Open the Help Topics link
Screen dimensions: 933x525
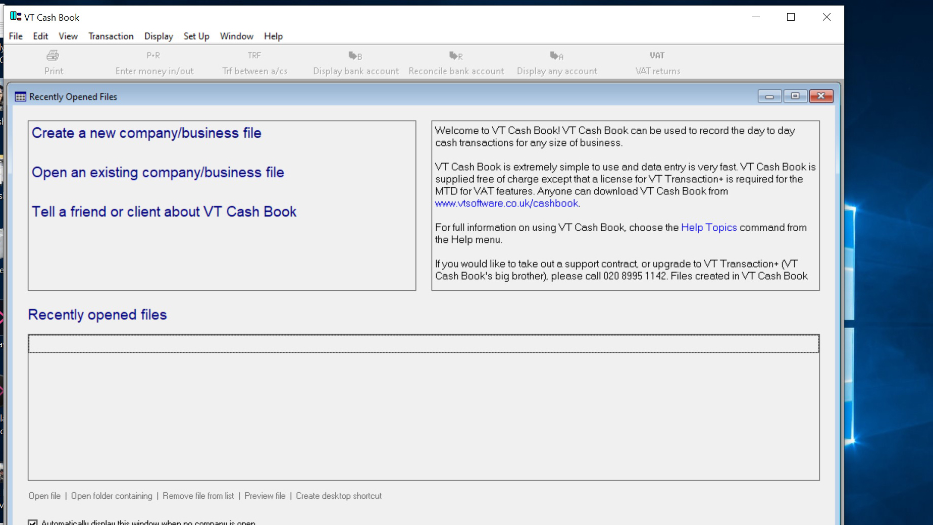[x=709, y=228]
